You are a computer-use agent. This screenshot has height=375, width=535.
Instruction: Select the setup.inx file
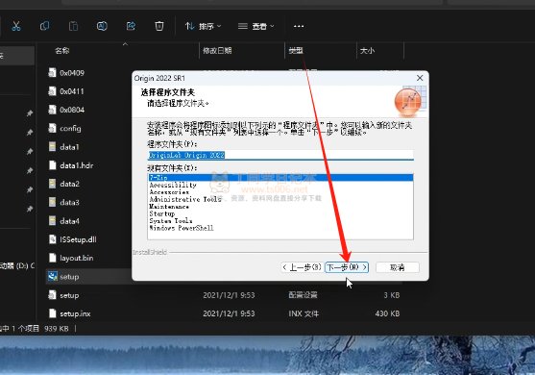click(75, 313)
